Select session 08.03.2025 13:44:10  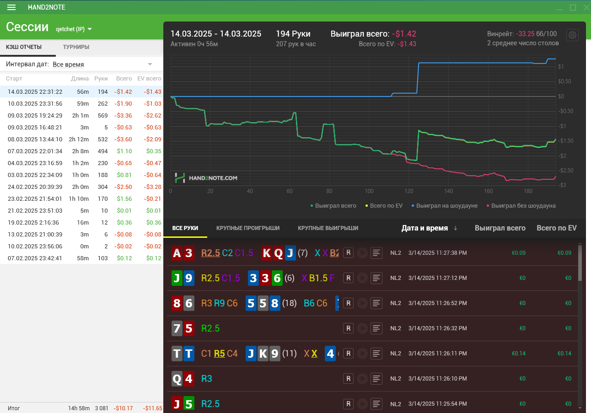coord(81,139)
